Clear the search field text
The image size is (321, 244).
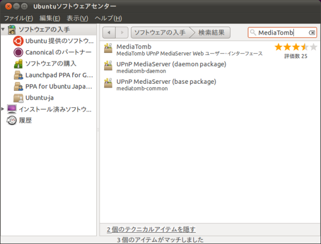coord(312,33)
